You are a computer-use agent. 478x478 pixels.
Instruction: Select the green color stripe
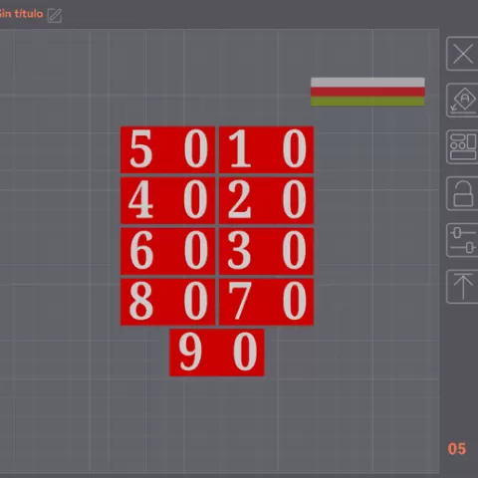(x=367, y=102)
